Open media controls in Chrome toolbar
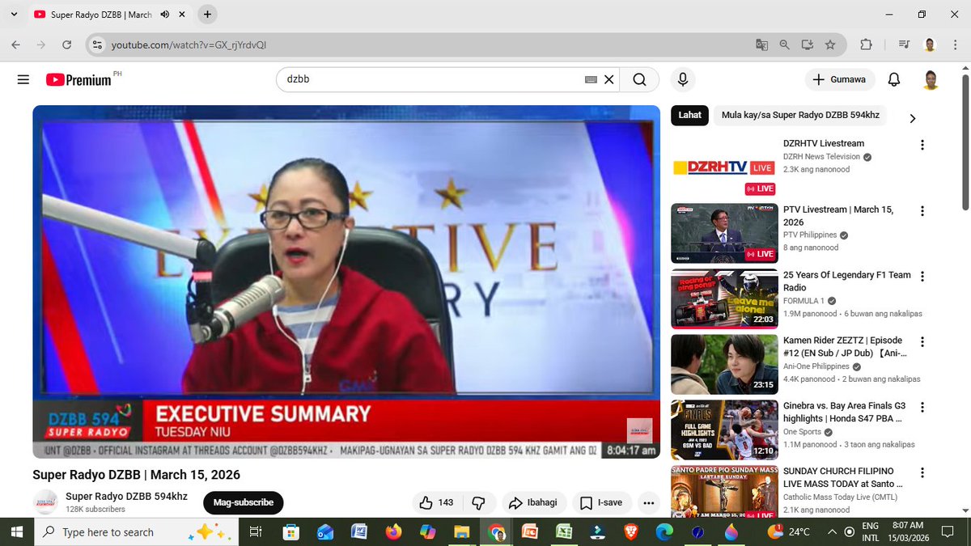Viewport: 971px width, 546px height. 905,44
